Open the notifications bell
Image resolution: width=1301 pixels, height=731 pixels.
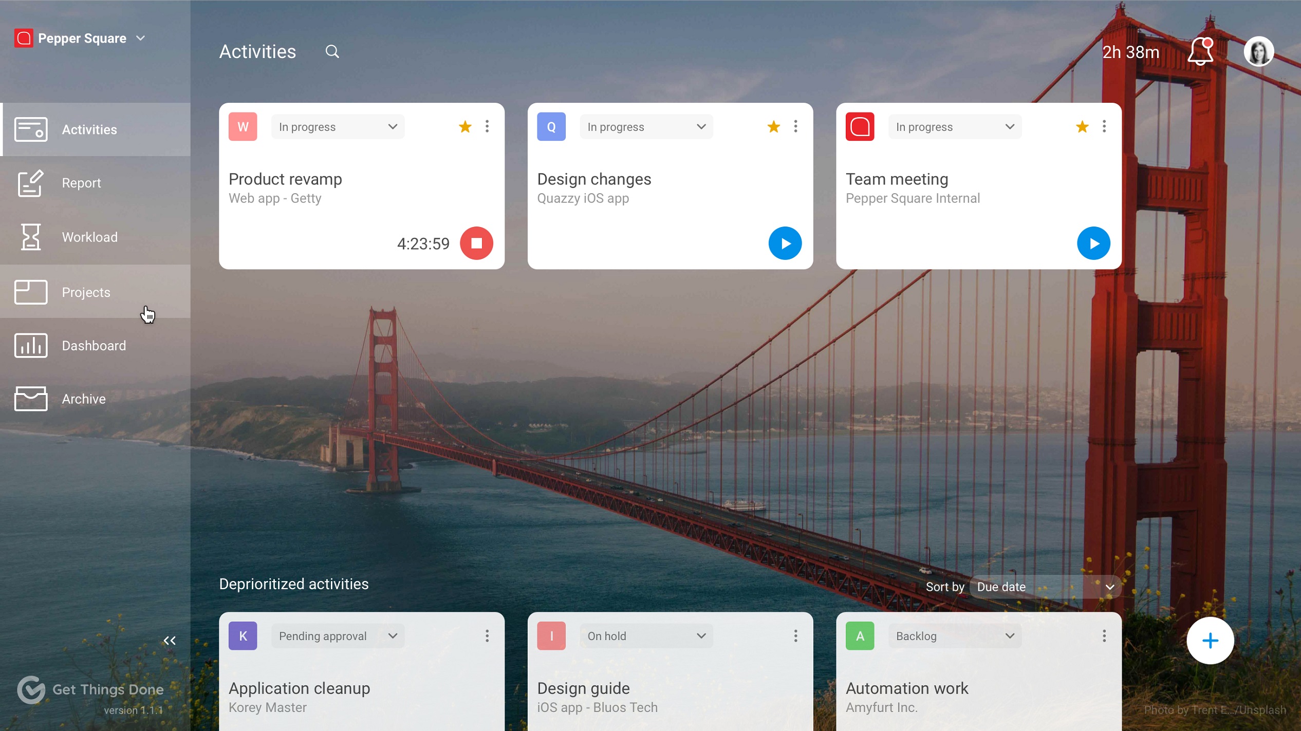point(1200,51)
